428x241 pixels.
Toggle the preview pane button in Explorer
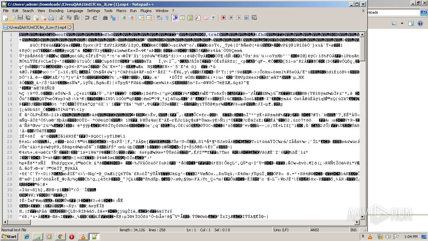pos(411,23)
